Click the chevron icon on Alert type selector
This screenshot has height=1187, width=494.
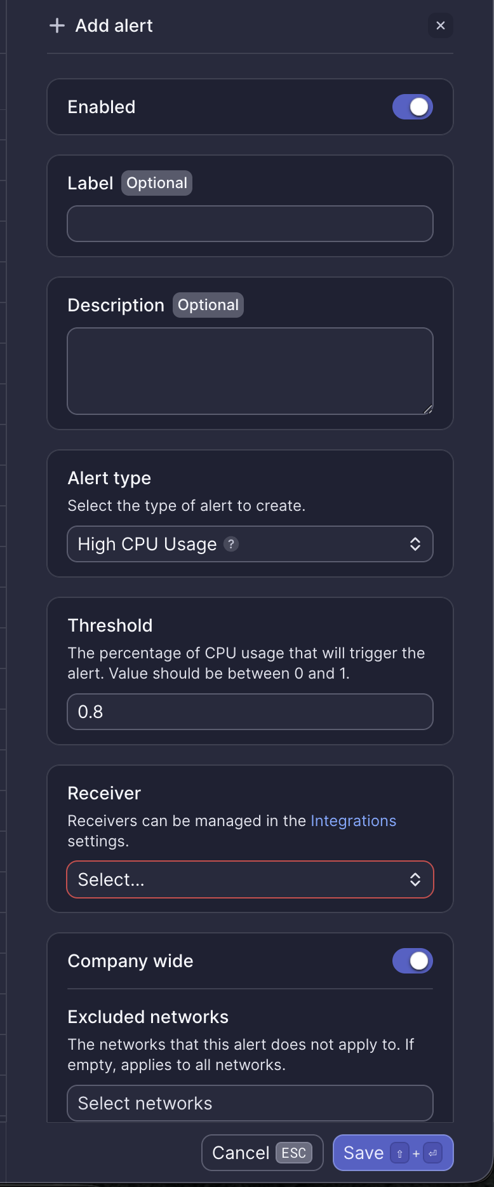415,544
